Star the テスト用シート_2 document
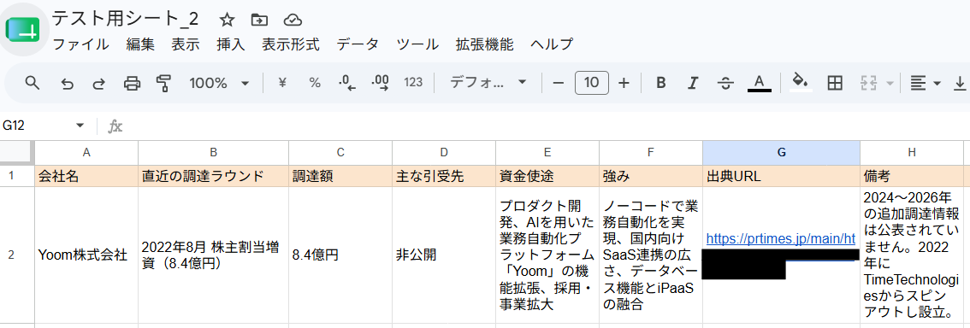Screen dimensions: 970x328 point(227,20)
